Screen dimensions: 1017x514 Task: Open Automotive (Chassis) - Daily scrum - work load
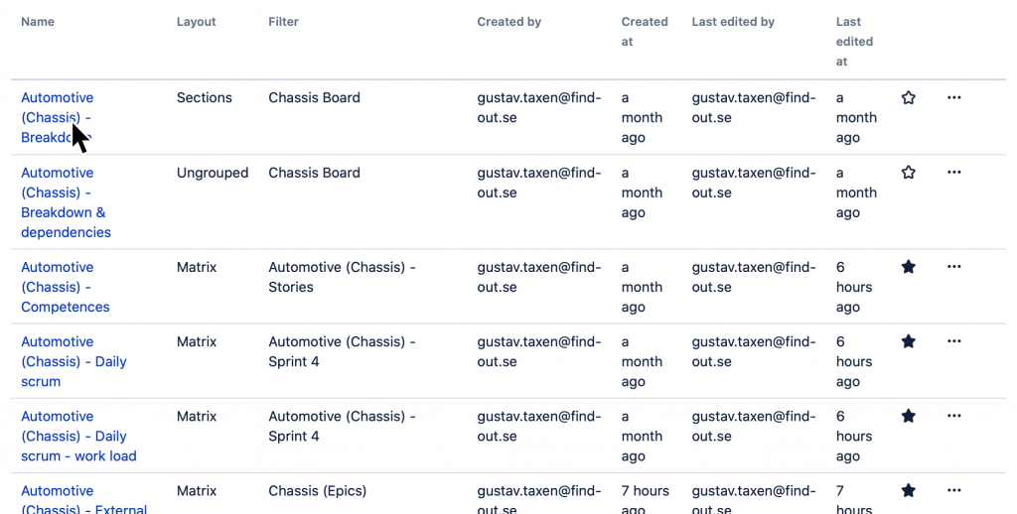pos(78,436)
